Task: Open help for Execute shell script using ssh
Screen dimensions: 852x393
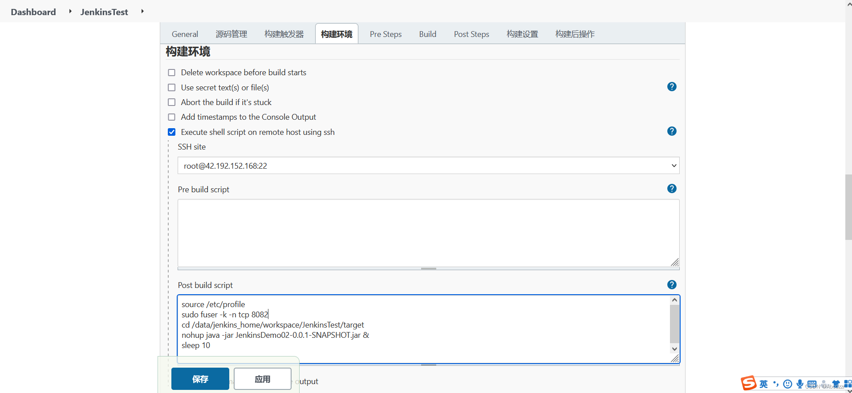Action: [x=672, y=131]
